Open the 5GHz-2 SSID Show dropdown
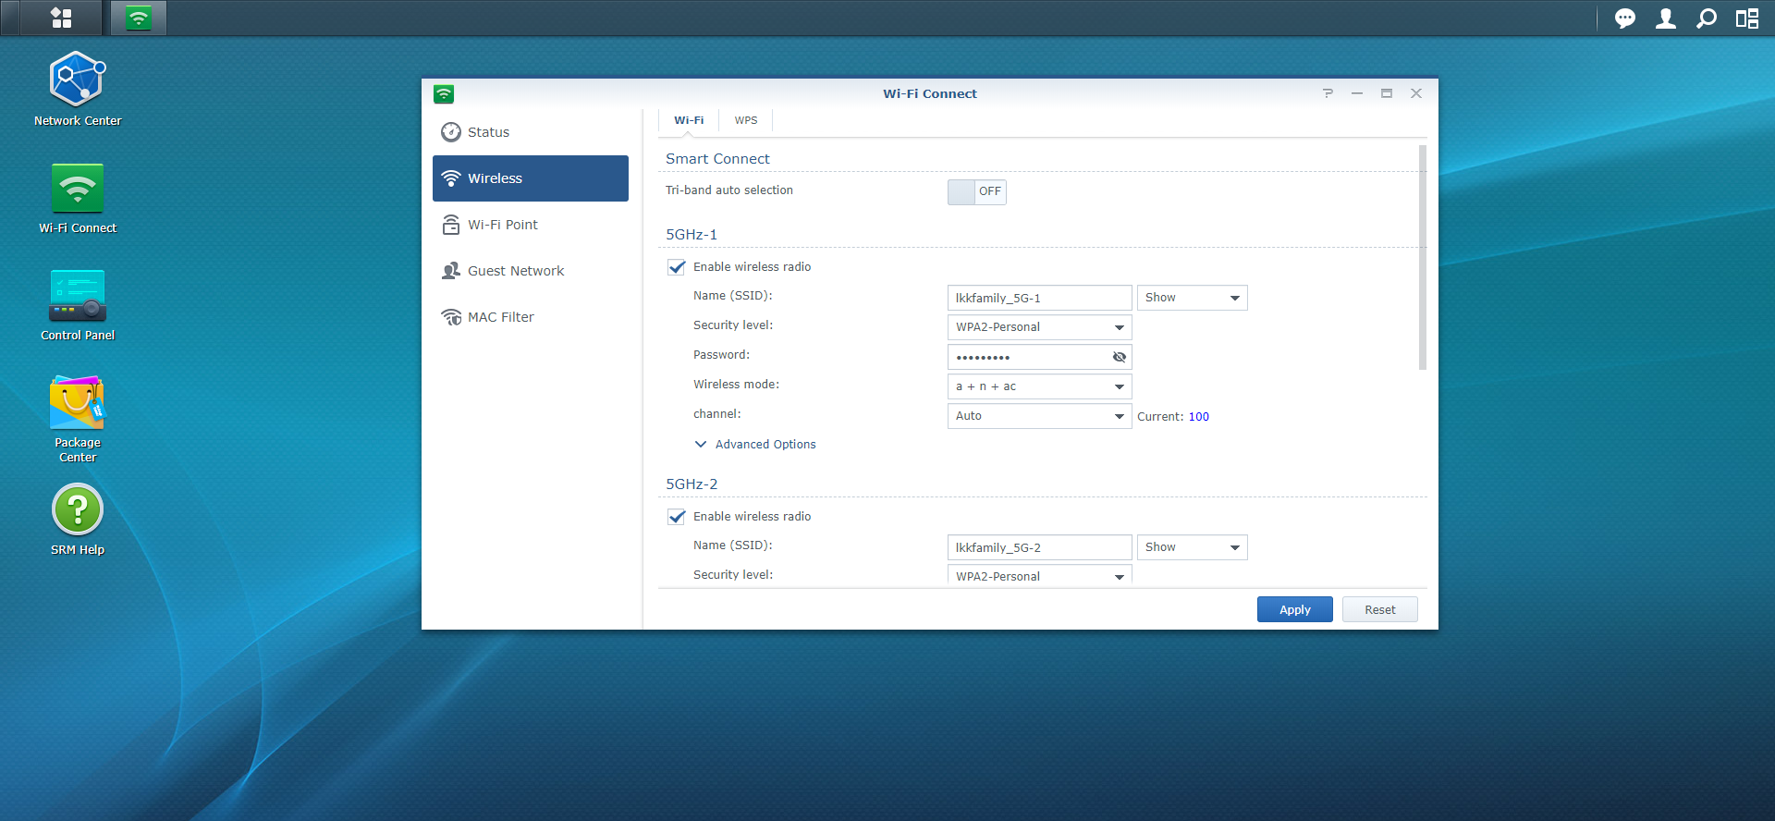This screenshot has height=821, width=1775. pyautogui.click(x=1193, y=547)
